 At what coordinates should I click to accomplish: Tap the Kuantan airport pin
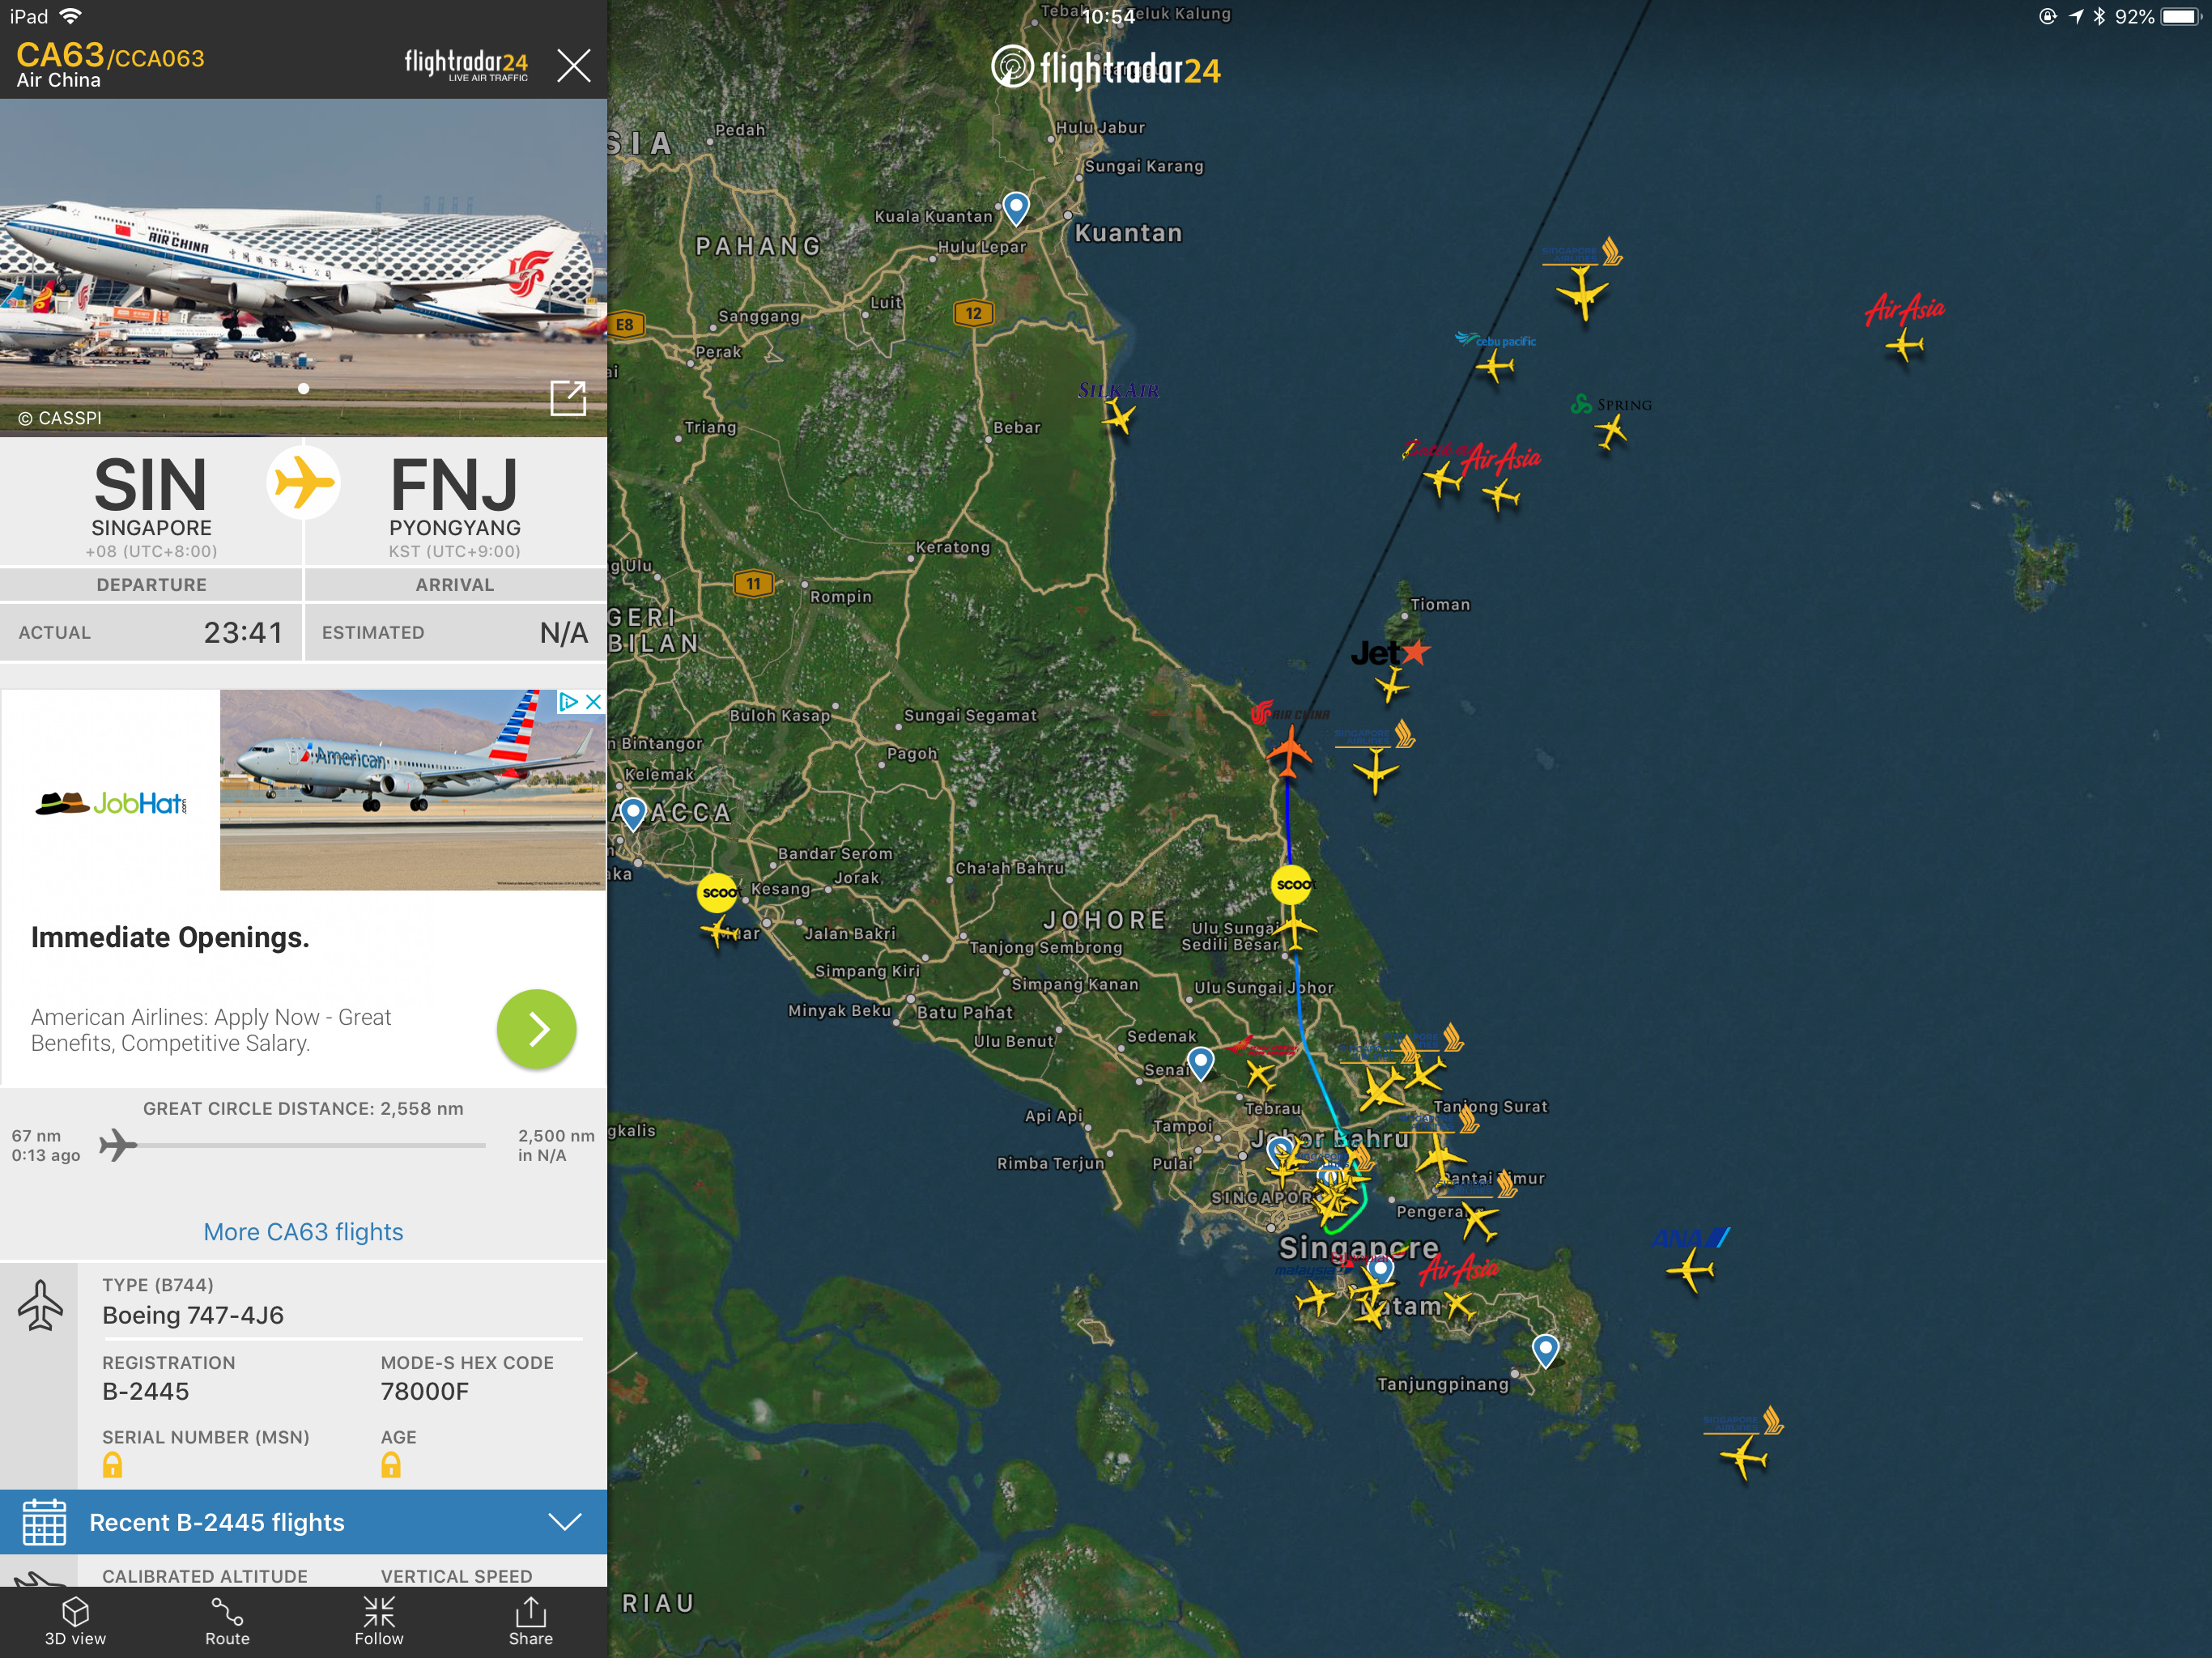1016,208
